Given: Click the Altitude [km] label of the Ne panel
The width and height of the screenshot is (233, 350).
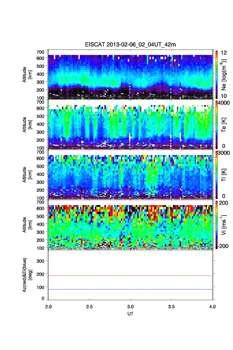Looking at the screenshot, I should 27,74.
